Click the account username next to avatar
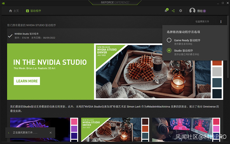The image size is (230, 144). (202, 11)
